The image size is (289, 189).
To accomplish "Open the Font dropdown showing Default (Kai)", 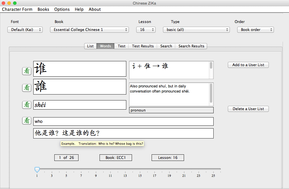I will pyautogui.click(x=25, y=30).
